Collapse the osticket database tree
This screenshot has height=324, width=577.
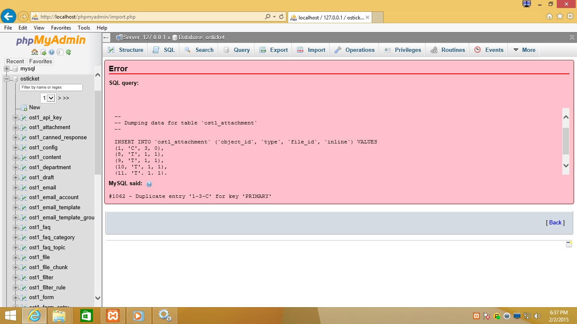pos(7,79)
